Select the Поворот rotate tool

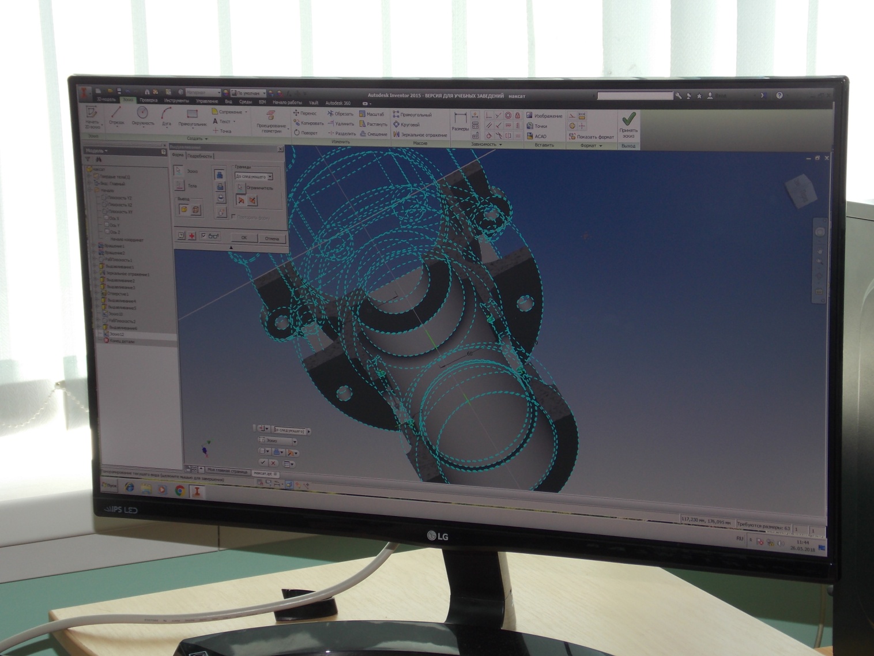[x=305, y=133]
